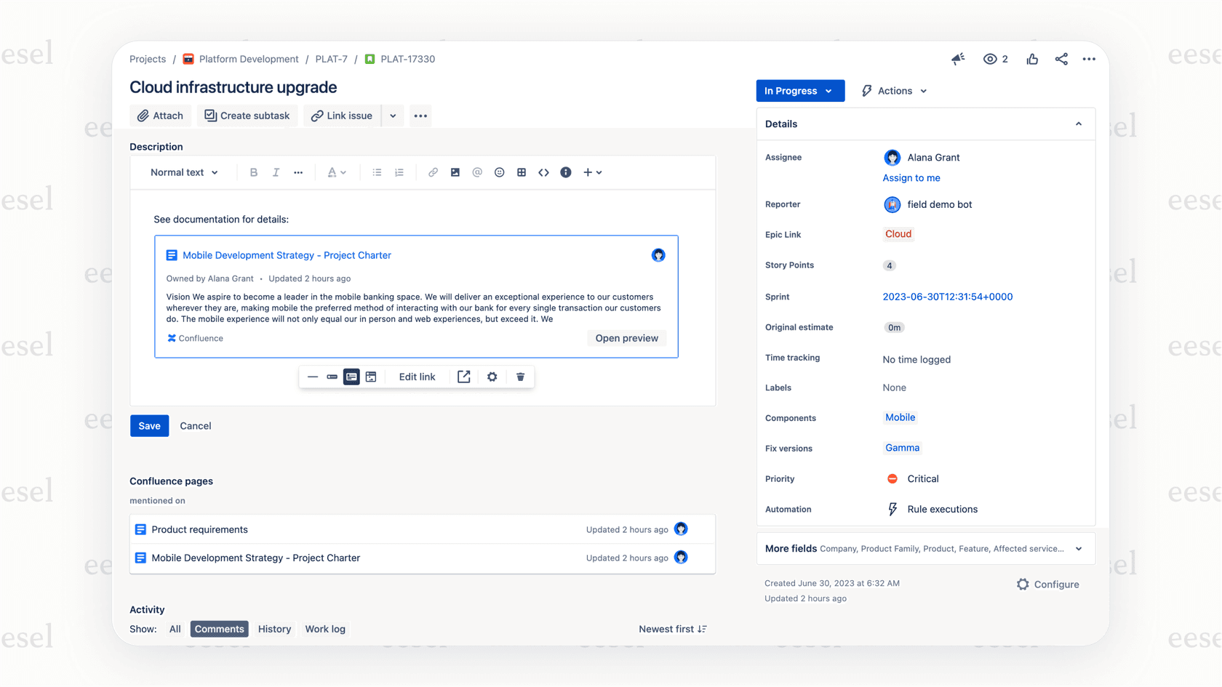
Task: Expand the More fields section
Action: tap(1078, 549)
